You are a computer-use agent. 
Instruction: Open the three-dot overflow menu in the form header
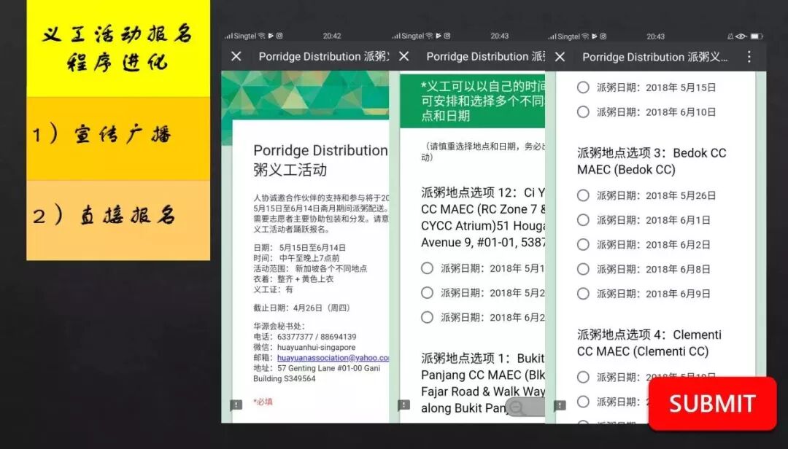[749, 57]
